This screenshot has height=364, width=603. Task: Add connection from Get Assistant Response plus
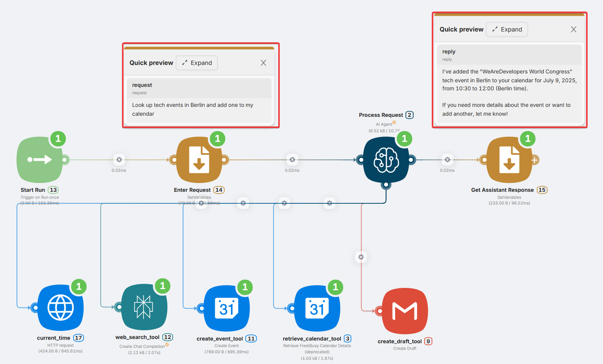tap(535, 160)
